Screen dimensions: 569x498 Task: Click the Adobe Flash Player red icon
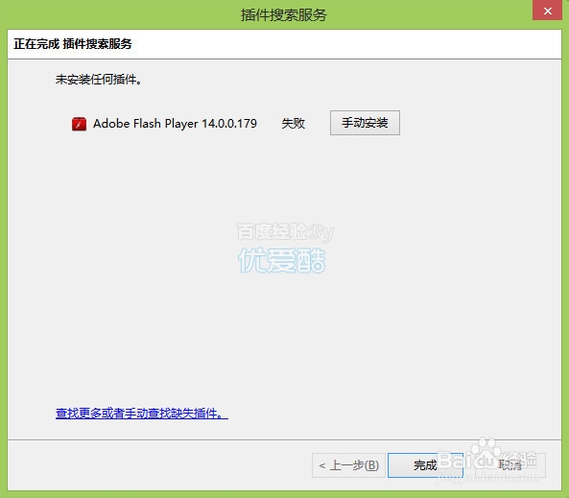tap(79, 124)
